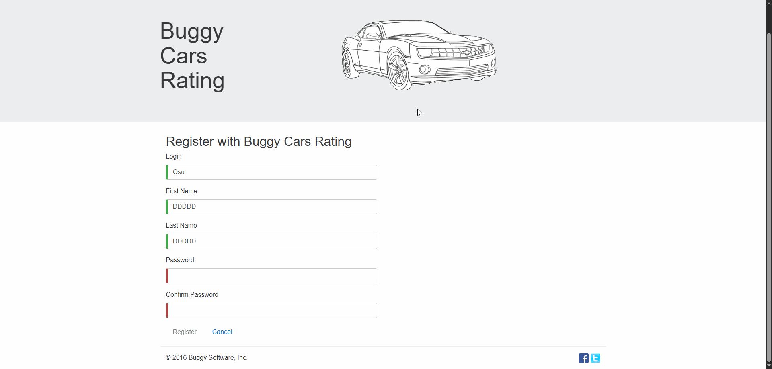Click the Last Name label
This screenshot has width=772, height=369.
click(181, 225)
